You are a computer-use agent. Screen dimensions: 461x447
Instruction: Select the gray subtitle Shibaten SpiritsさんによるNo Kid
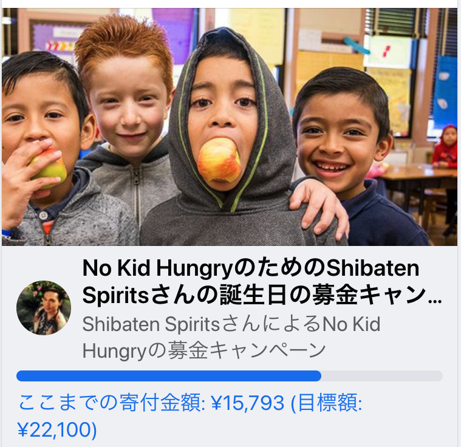click(x=231, y=324)
